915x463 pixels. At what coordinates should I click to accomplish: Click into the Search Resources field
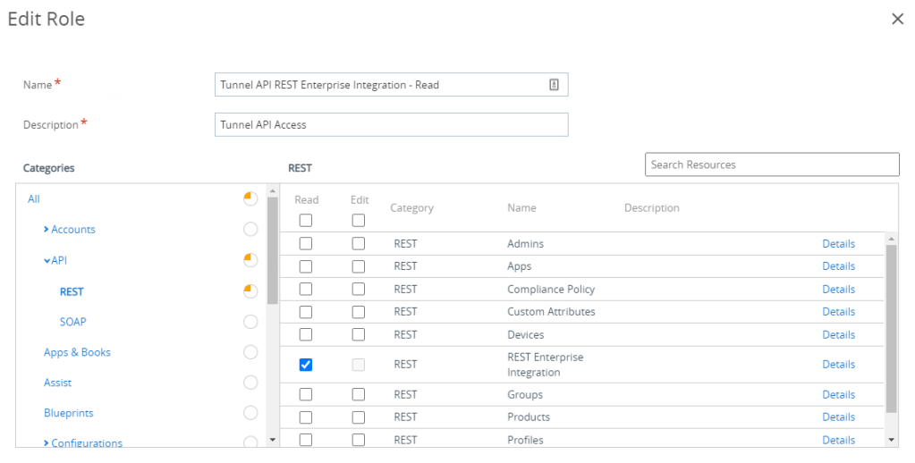pyautogui.click(x=771, y=164)
